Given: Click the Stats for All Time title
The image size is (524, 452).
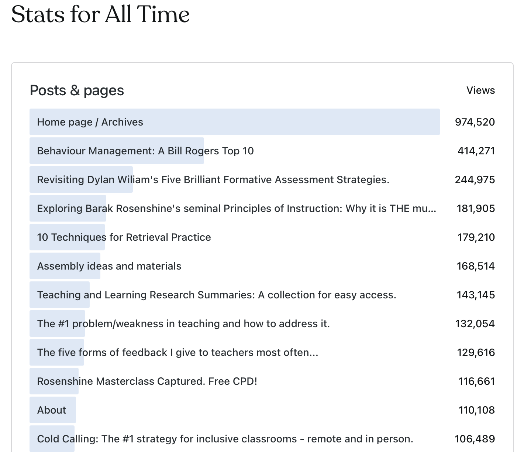Looking at the screenshot, I should click(x=100, y=15).
